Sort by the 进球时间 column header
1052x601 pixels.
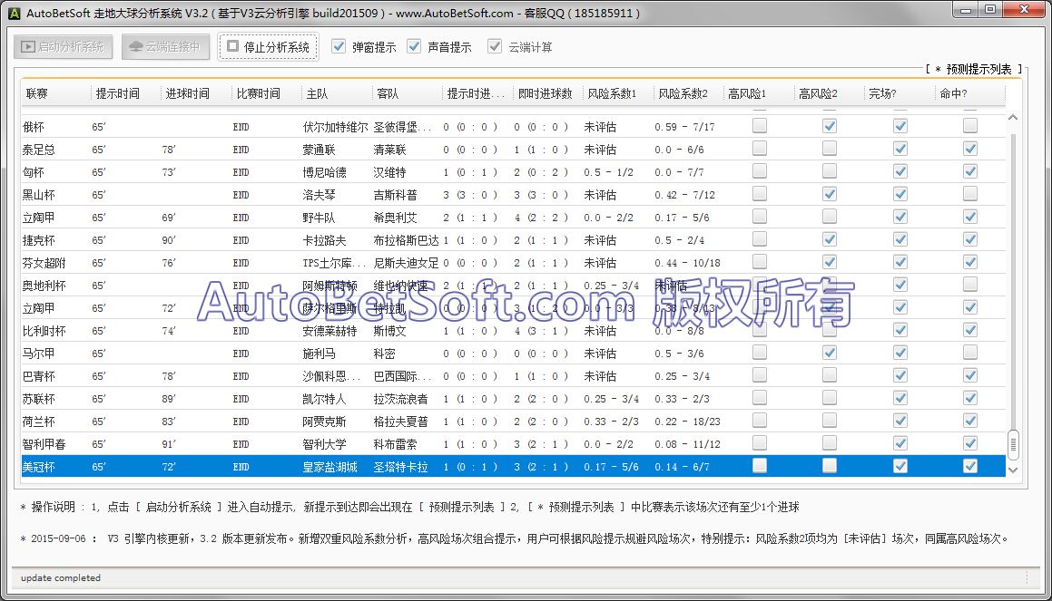[196, 93]
